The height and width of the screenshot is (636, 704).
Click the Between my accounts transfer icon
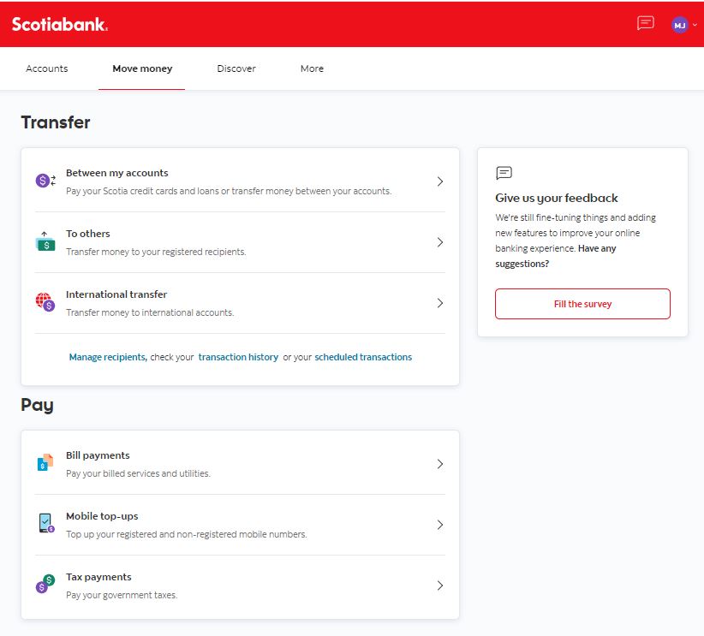pos(45,181)
